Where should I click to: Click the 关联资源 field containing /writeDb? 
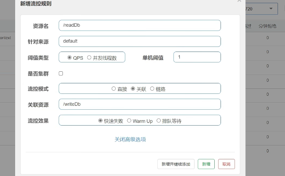coord(140,104)
